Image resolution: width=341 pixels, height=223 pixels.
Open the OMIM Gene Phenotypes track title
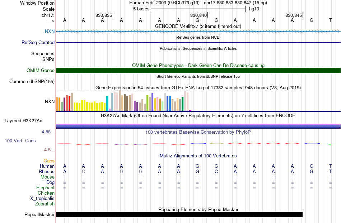tap(198, 65)
